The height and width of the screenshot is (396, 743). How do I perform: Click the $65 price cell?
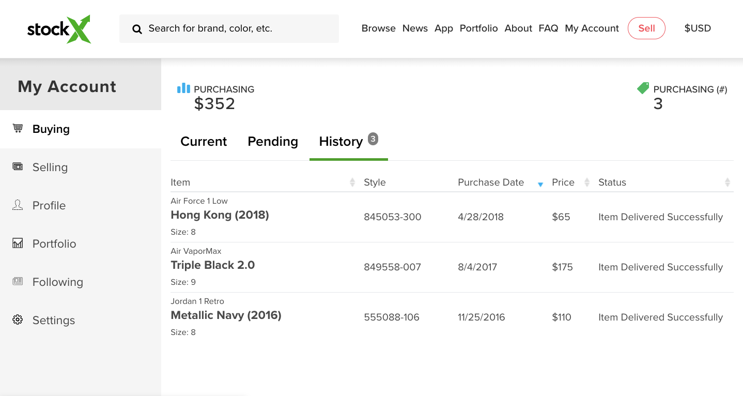click(x=561, y=217)
